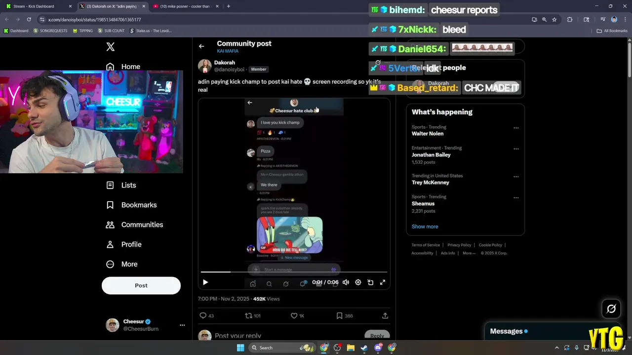Select the Dakorah on X browser tab
This screenshot has width=632, height=355.
point(112,6)
